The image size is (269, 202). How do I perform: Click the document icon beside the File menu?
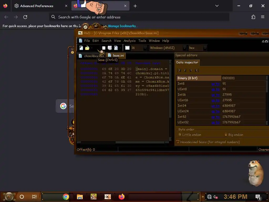(80, 41)
